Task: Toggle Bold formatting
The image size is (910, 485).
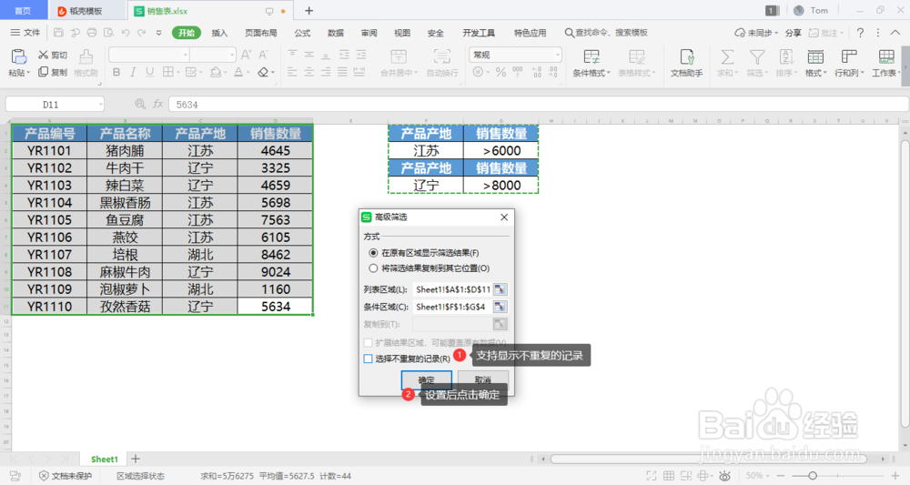Action: tap(116, 73)
